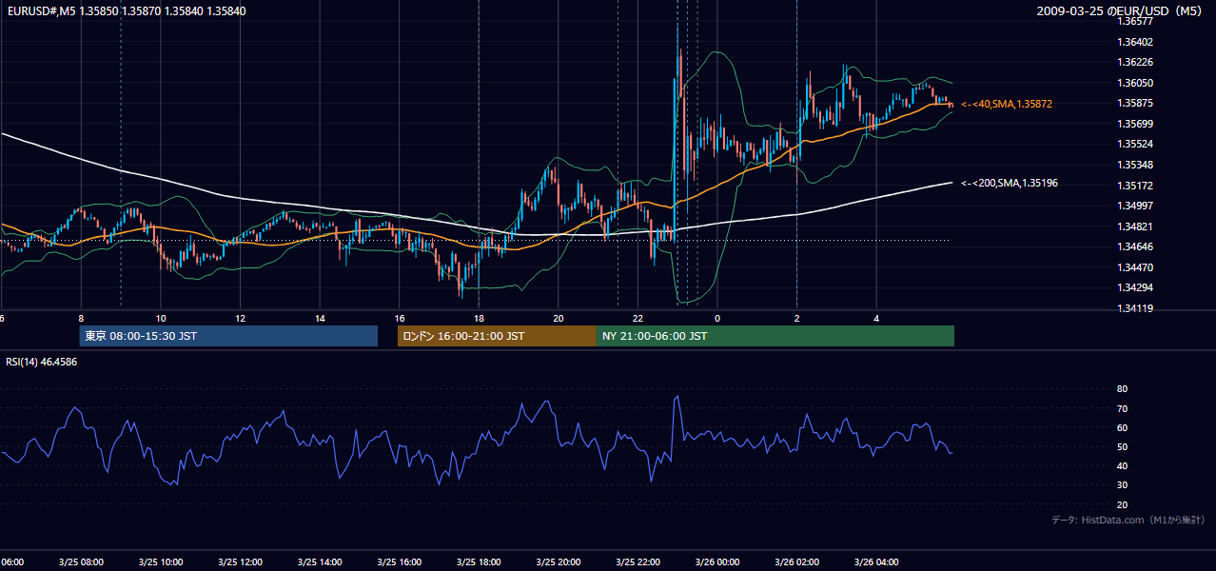Click price axis label 1.34470
Viewport: 1216px width, 571px height.
(1136, 267)
